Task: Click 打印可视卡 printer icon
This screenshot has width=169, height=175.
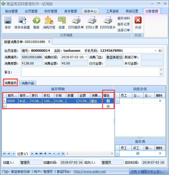Action: pyautogui.click(x=108, y=21)
